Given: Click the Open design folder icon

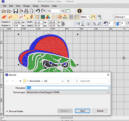Looking at the screenshot, I should coord(4,11).
